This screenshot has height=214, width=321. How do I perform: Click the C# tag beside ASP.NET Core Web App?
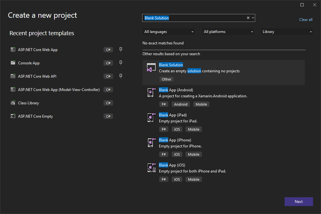click(x=108, y=49)
